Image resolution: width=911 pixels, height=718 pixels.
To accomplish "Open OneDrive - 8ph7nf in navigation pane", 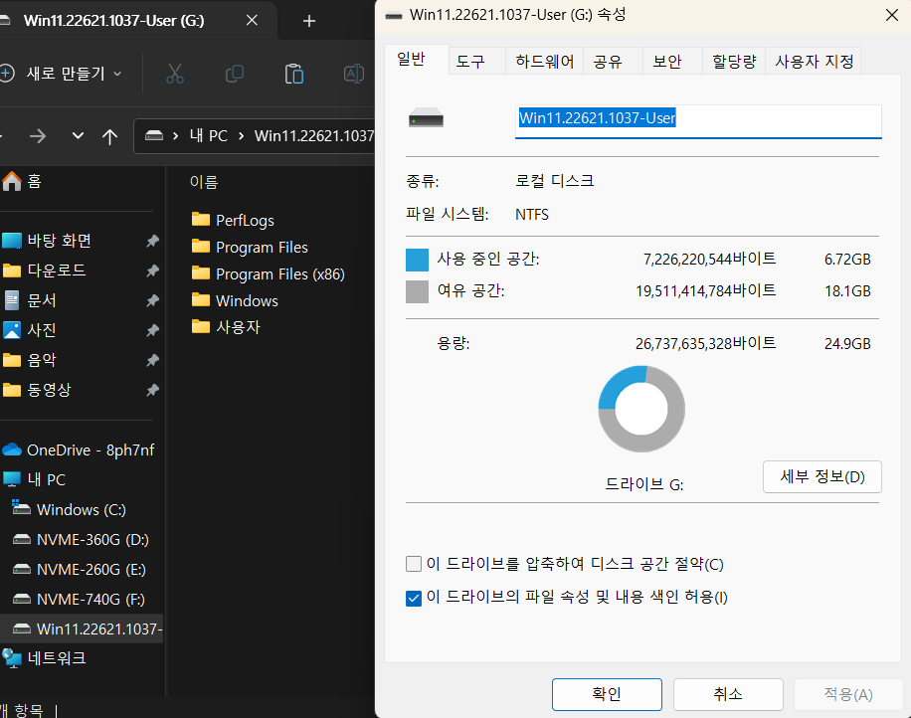I will pos(79,450).
